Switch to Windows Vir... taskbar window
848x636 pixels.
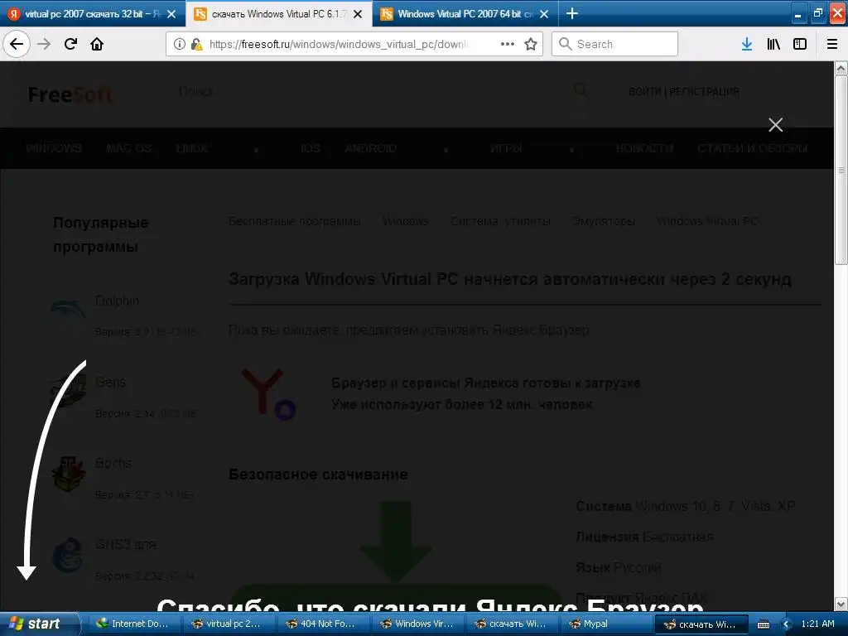pyautogui.click(x=417, y=624)
